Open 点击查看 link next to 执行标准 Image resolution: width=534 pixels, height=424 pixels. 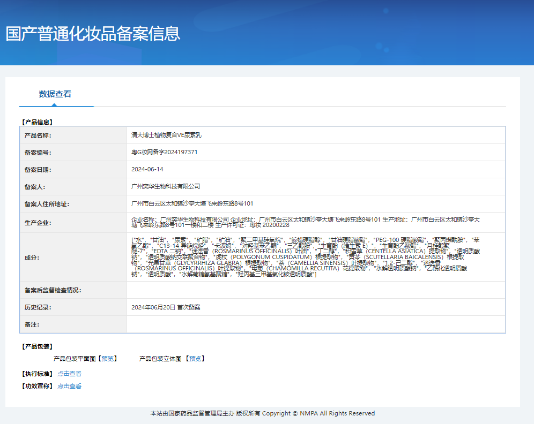tap(70, 374)
